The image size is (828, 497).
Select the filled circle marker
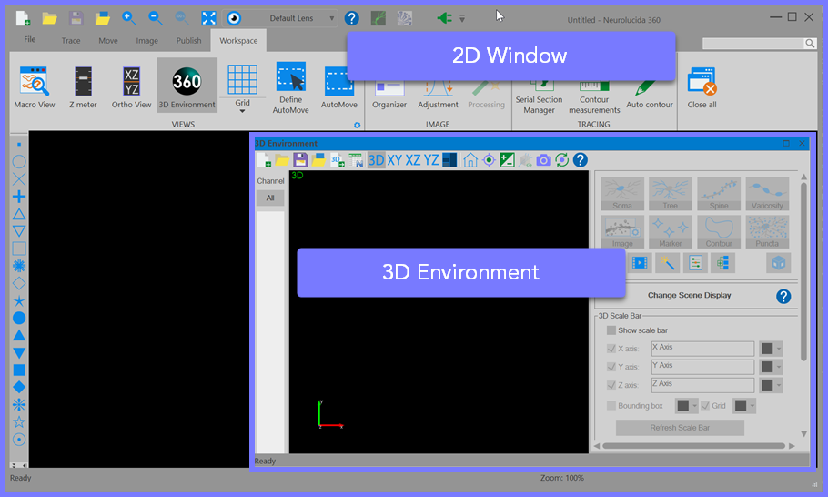[19, 318]
